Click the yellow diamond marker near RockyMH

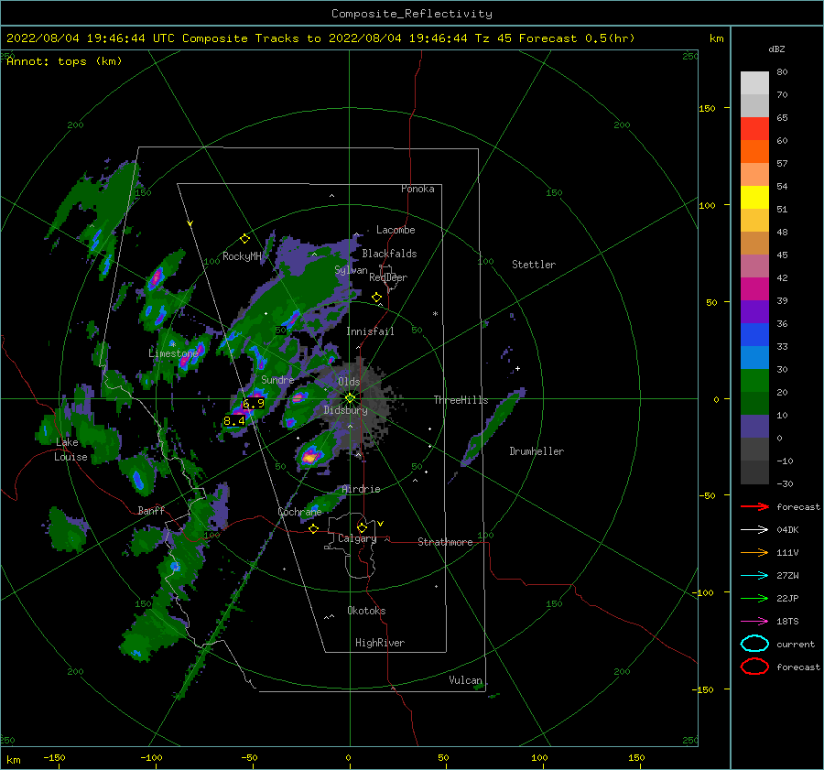coord(244,239)
